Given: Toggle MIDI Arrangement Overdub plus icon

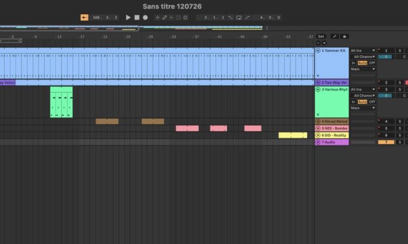Looking at the screenshot, I should (x=157, y=18).
